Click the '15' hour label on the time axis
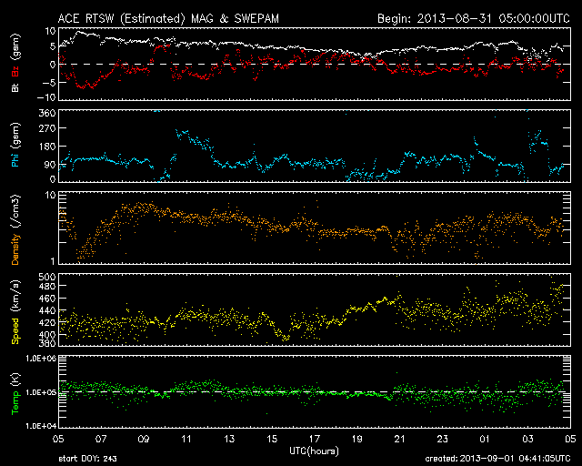 click(x=272, y=439)
